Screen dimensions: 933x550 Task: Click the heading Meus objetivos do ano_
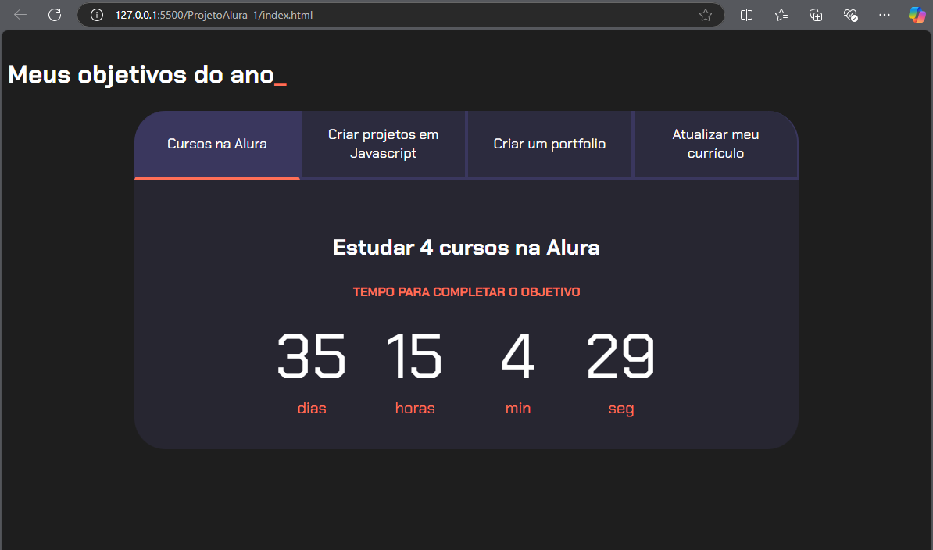(146, 74)
